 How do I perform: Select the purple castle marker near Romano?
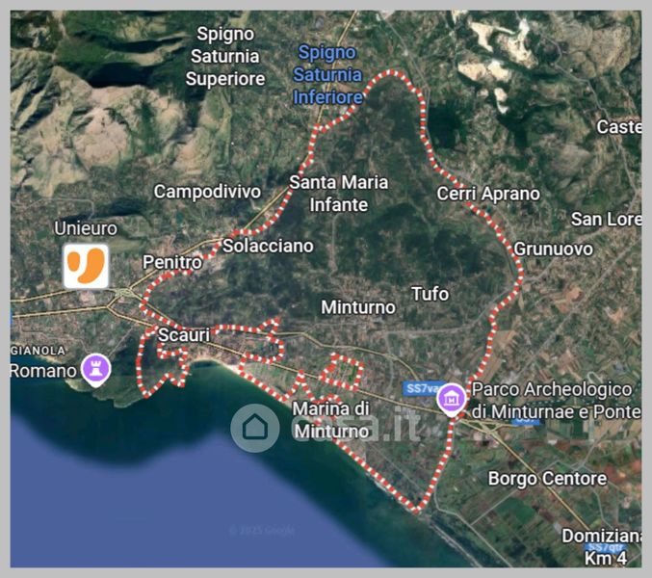(96, 369)
